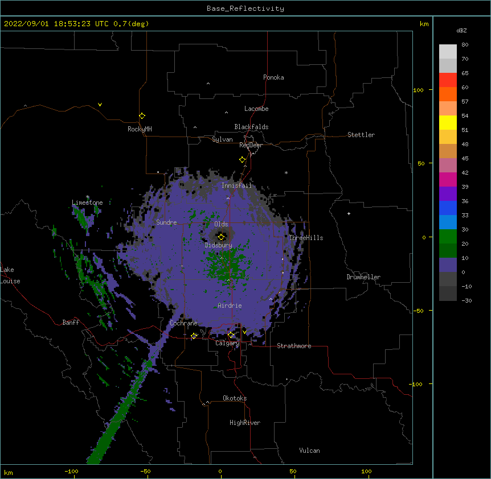Click the Drumheller label
Viewport: 491px width, 479px height.
coord(363,277)
